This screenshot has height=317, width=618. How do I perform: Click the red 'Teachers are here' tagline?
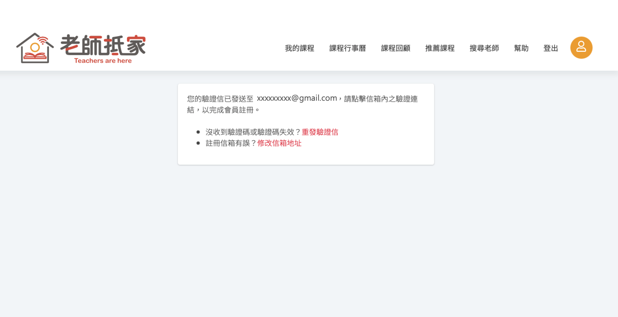pos(103,60)
